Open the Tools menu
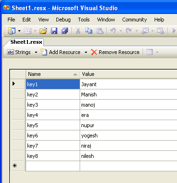177x183 pixels. tap(84, 20)
